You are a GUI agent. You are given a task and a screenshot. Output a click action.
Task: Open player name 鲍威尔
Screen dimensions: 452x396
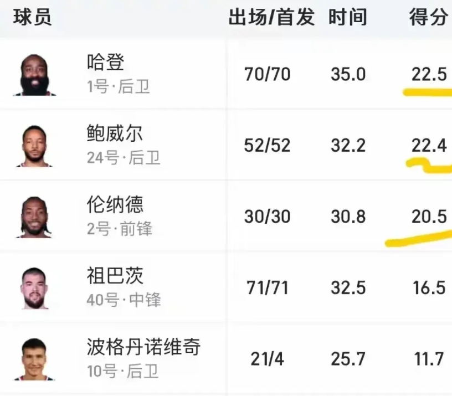(x=115, y=133)
